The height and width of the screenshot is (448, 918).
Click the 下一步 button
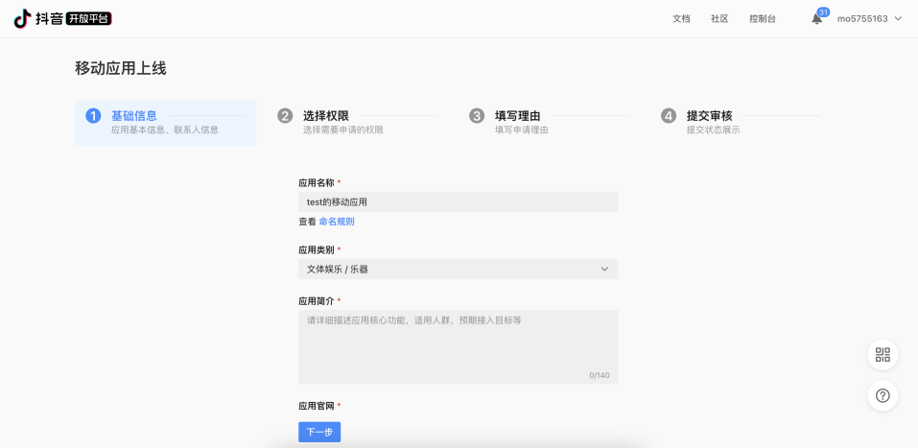(x=319, y=433)
